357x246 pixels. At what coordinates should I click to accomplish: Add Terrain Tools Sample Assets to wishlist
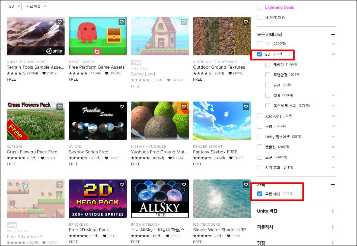pos(60,22)
